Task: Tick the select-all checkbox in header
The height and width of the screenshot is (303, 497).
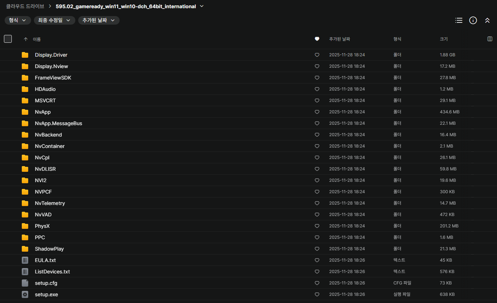Action: click(x=8, y=39)
